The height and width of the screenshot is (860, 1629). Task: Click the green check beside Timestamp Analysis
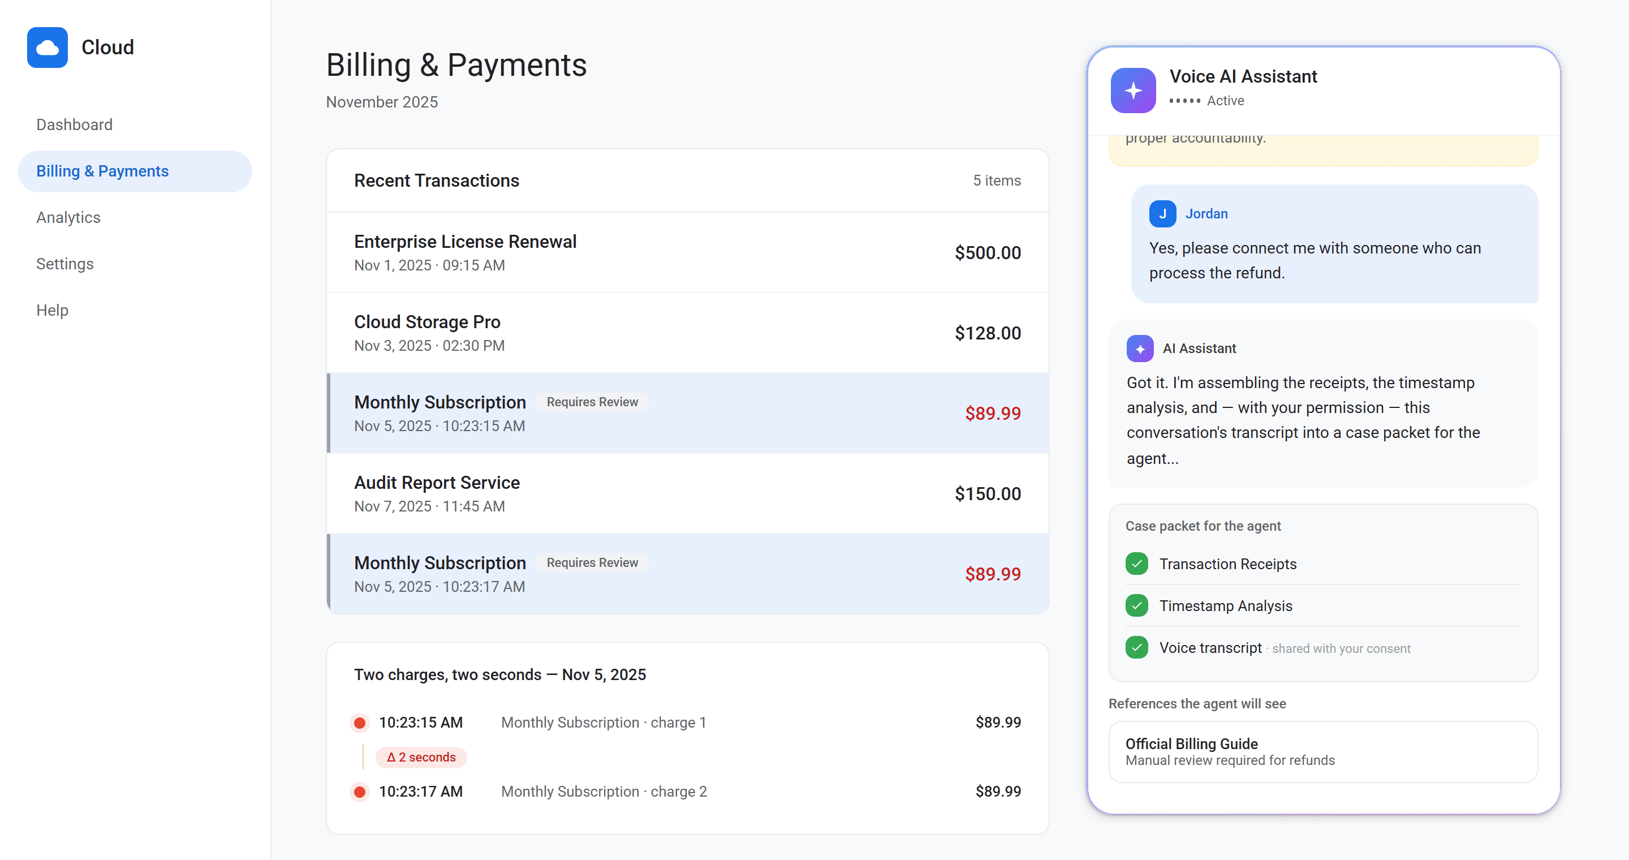coord(1137,605)
